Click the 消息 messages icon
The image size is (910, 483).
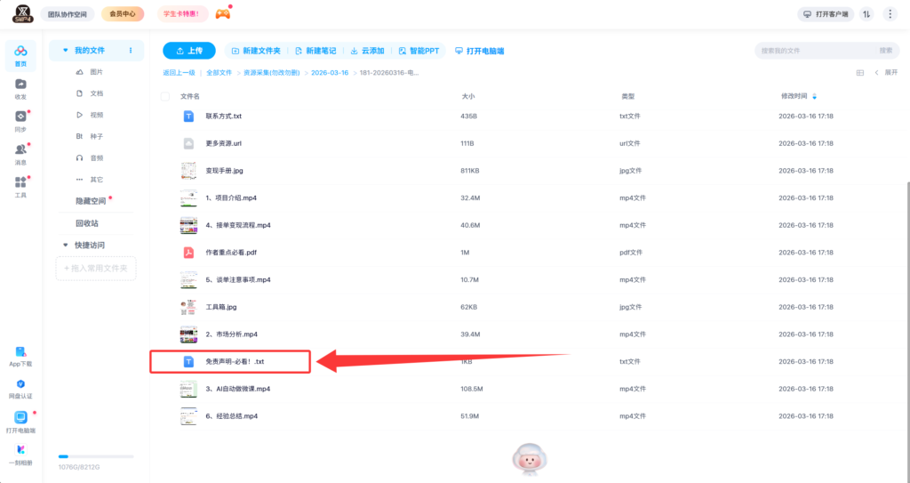[x=20, y=150]
